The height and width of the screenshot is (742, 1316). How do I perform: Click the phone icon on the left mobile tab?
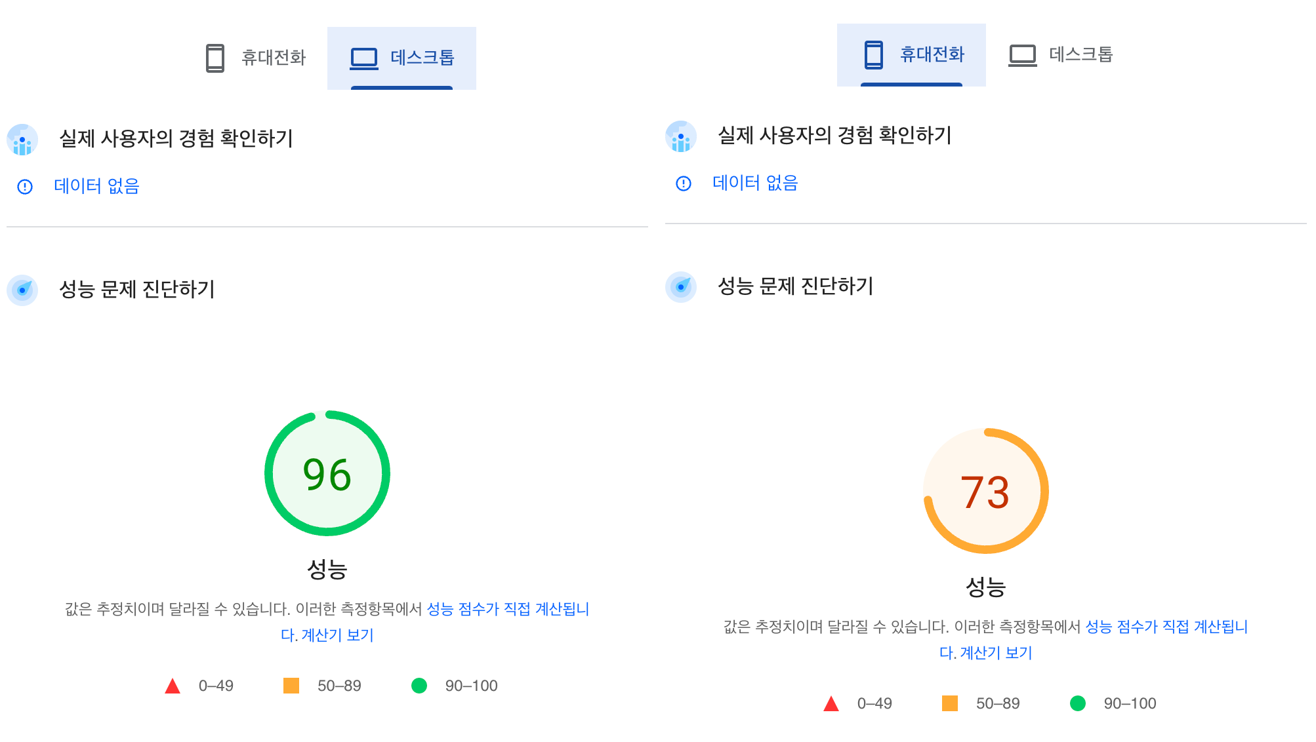click(215, 57)
